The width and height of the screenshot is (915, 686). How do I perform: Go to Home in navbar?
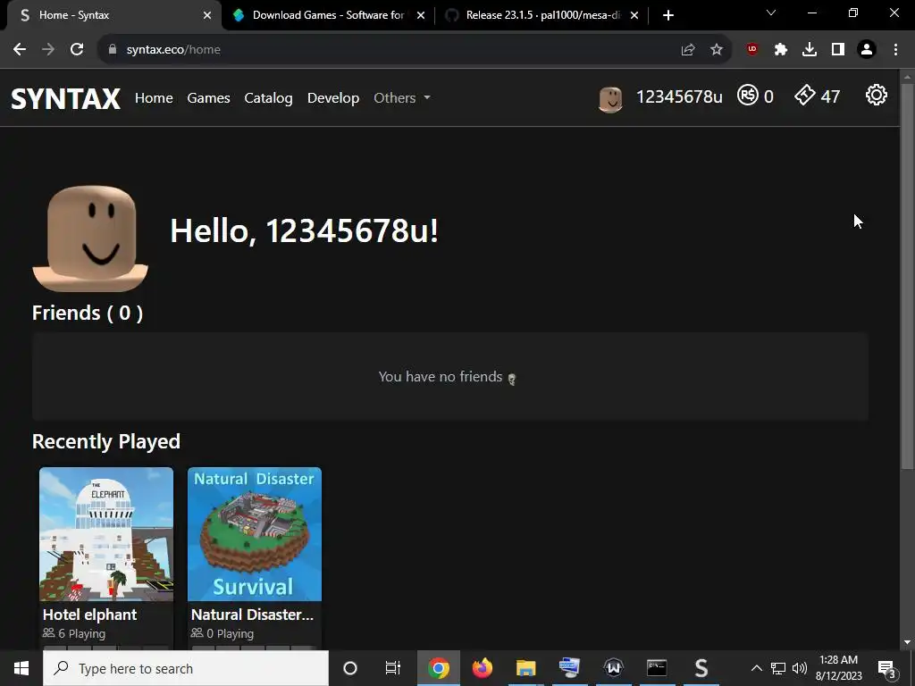154,98
